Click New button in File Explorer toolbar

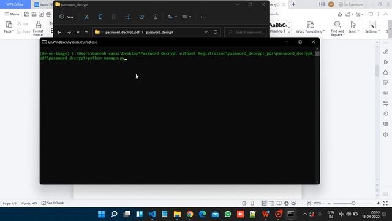click(67, 17)
